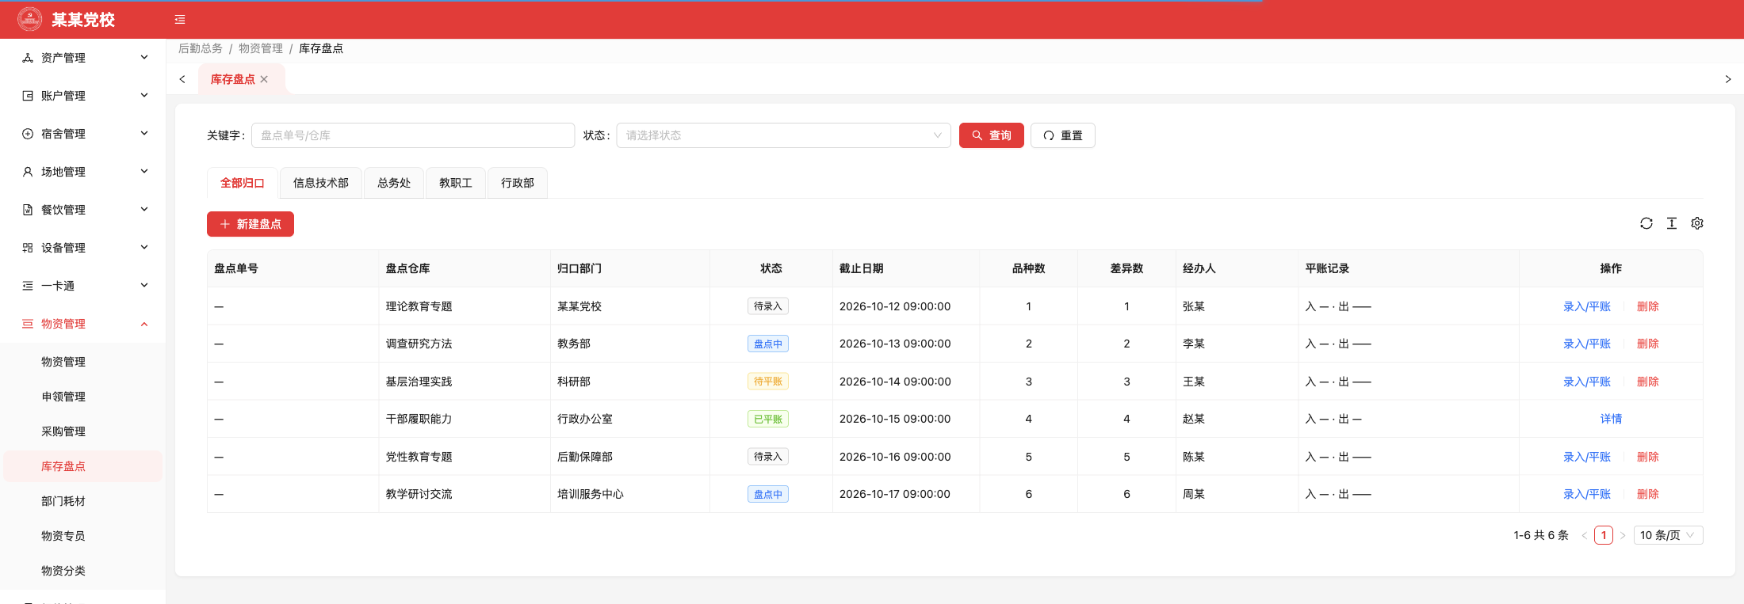Viewport: 1744px width, 604px height.
Task: Click the 账户管理 sidebar icon
Action: [28, 96]
